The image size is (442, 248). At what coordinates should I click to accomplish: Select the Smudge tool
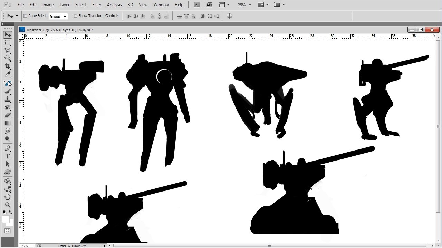pyautogui.click(x=8, y=131)
